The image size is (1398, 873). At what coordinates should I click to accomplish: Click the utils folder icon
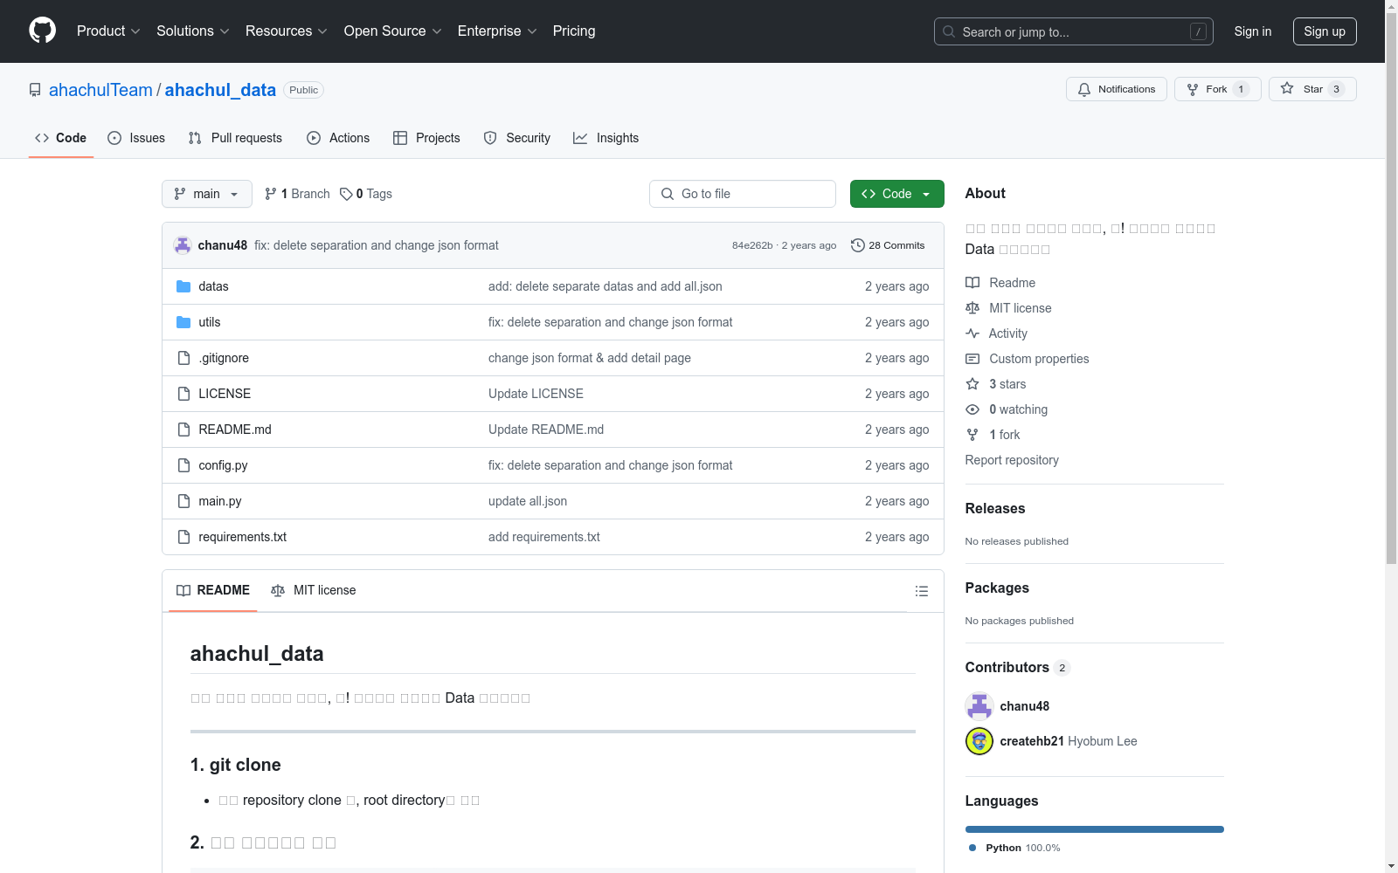pyautogui.click(x=183, y=322)
